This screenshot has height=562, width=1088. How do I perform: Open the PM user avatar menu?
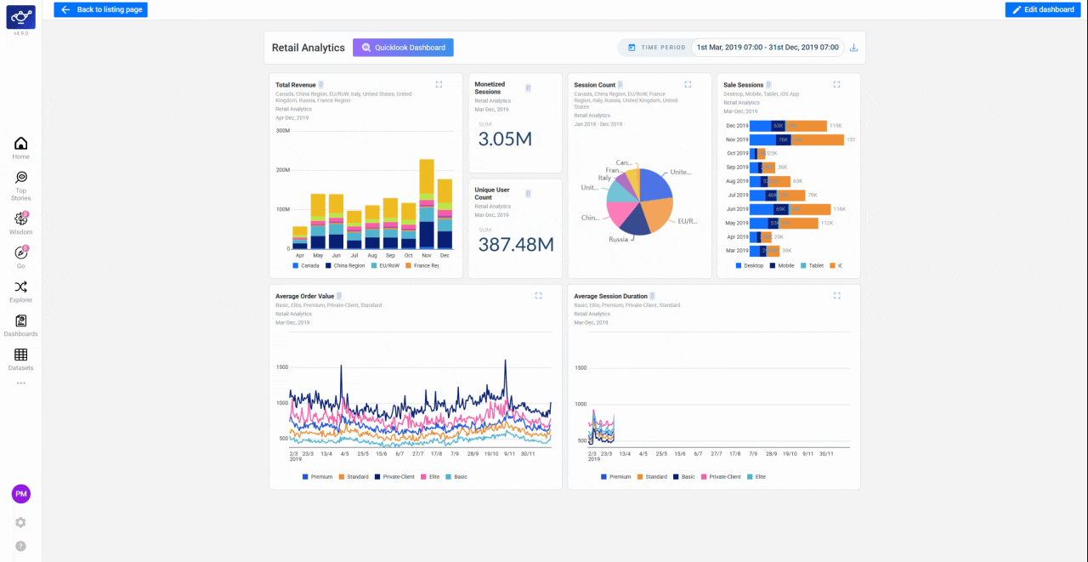pos(20,494)
